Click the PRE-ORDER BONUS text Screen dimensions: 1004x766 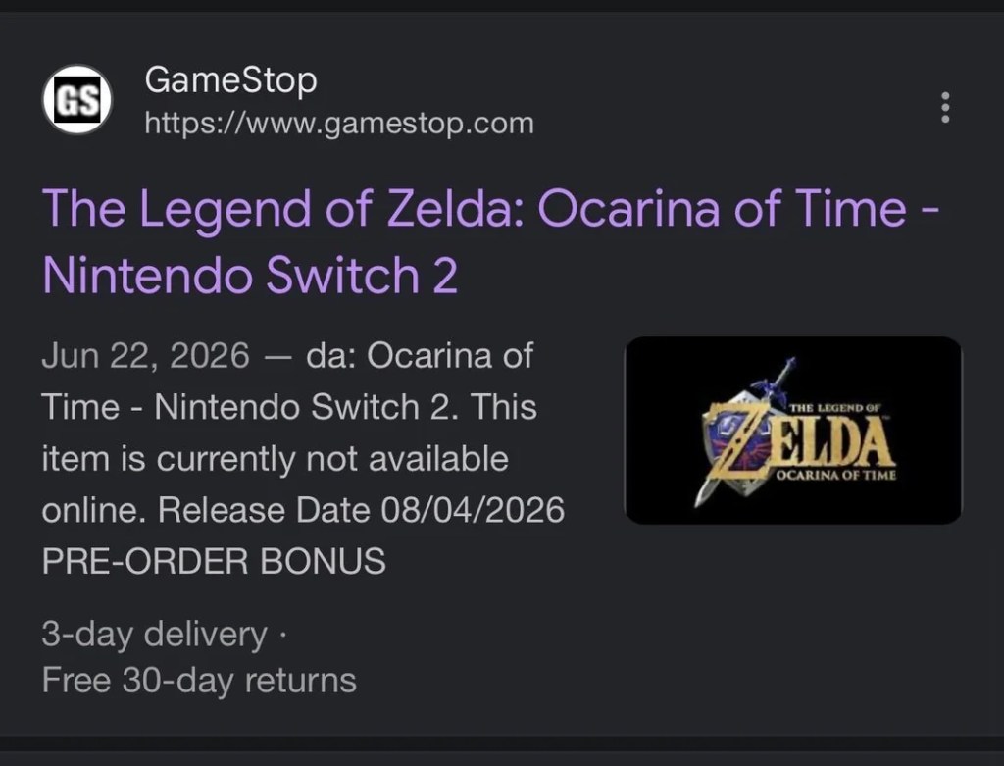[214, 561]
